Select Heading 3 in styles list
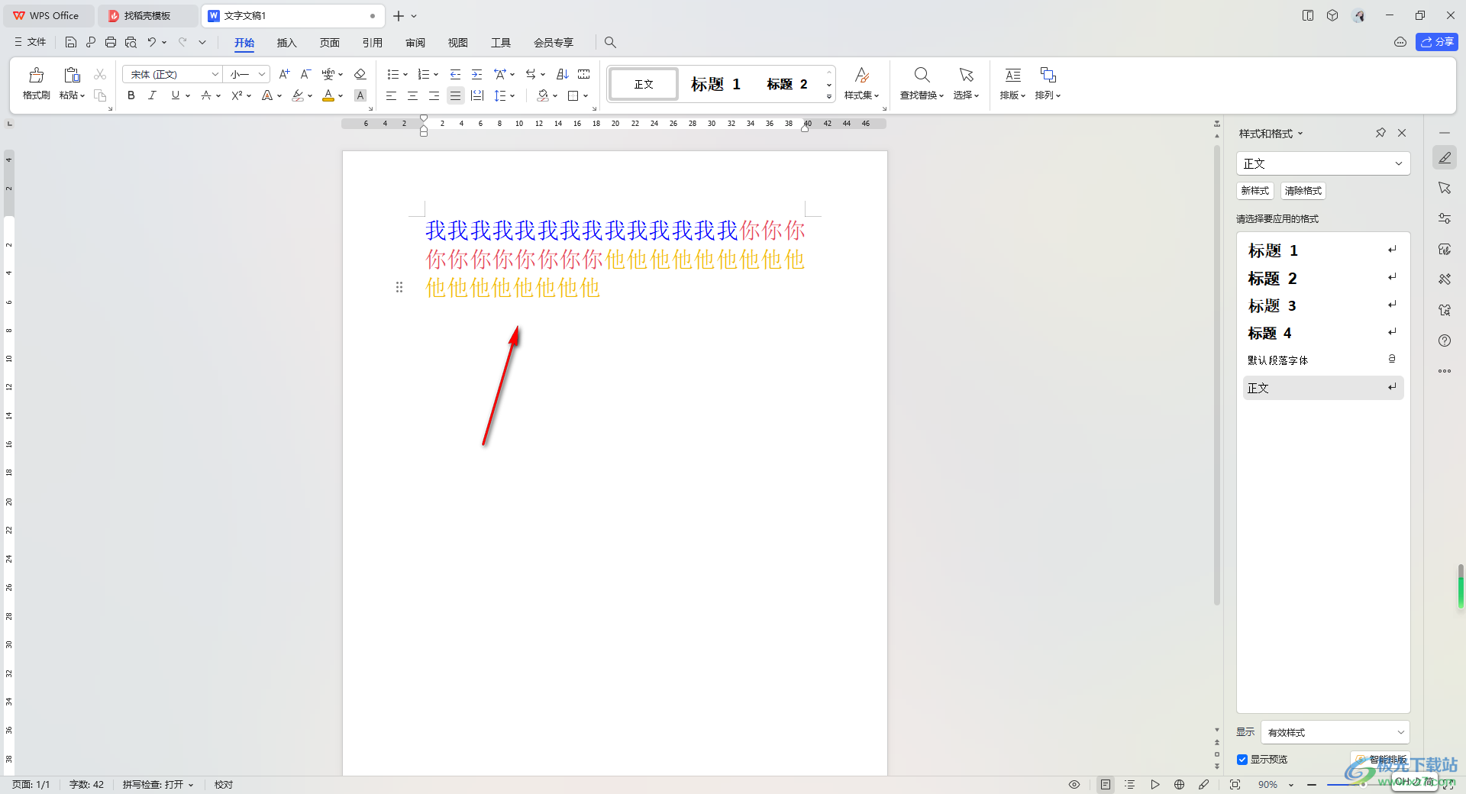This screenshot has height=794, width=1466. click(1322, 305)
